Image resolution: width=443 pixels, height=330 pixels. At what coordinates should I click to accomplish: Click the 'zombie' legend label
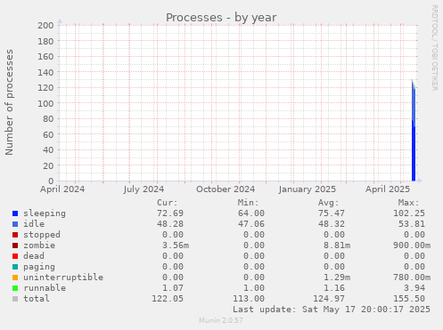(x=39, y=245)
